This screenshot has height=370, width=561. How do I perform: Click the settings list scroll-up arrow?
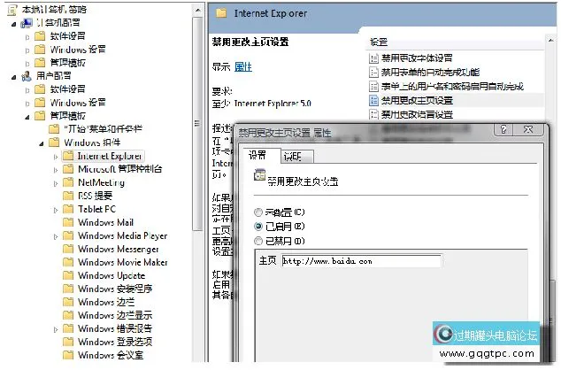click(x=550, y=41)
